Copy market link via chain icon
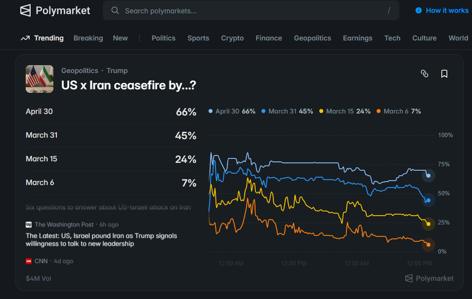The height and width of the screenshot is (299, 472). [x=424, y=73]
